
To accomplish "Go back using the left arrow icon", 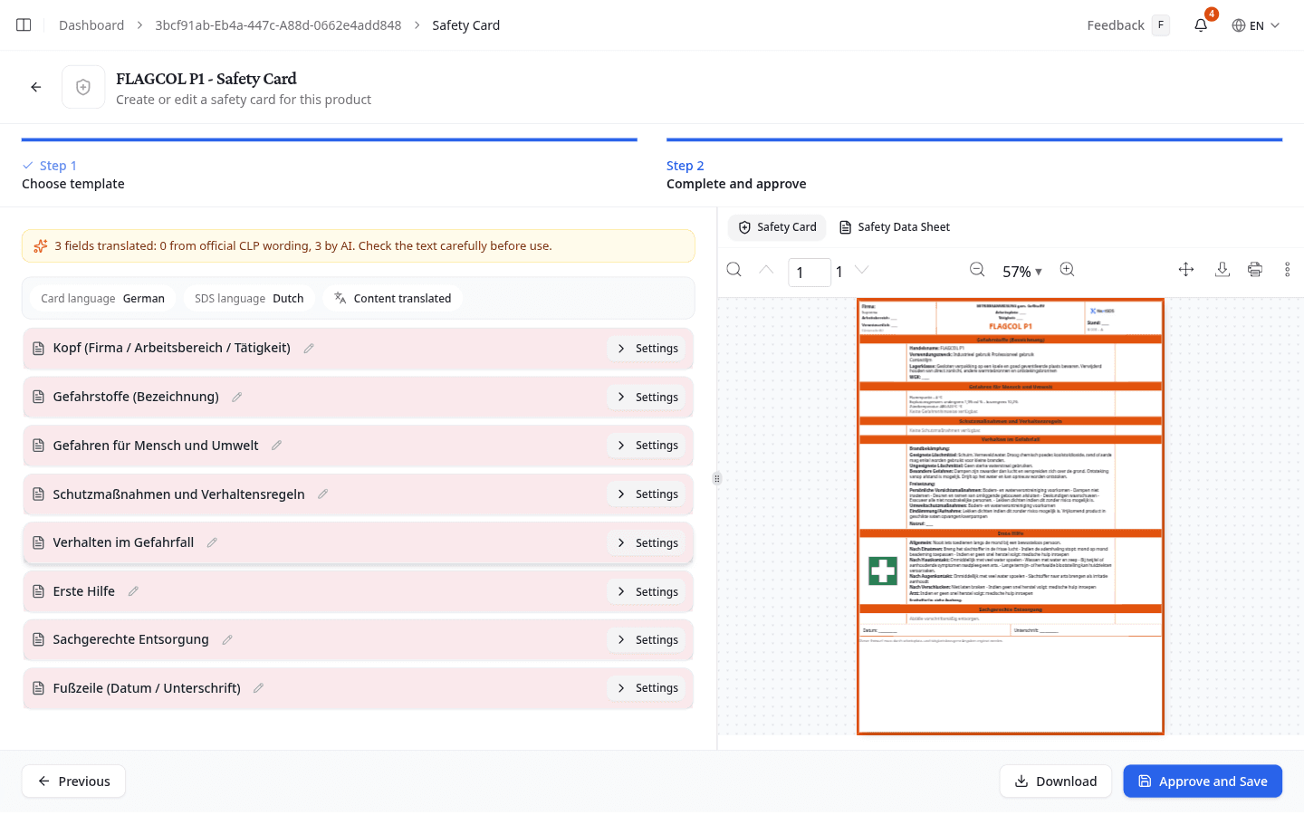I will tap(36, 87).
